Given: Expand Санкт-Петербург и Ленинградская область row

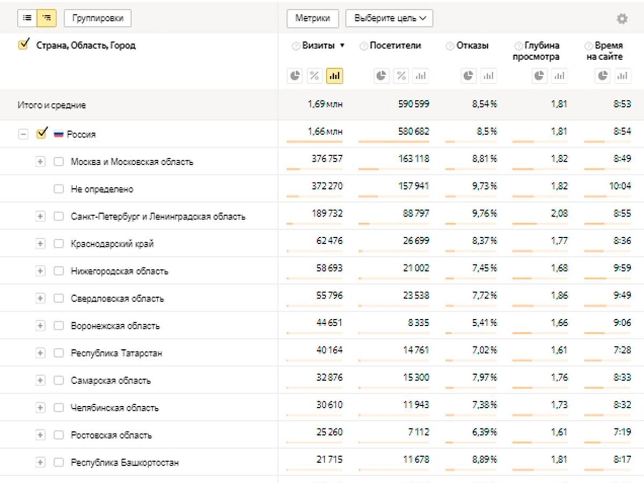Looking at the screenshot, I should click(40, 216).
